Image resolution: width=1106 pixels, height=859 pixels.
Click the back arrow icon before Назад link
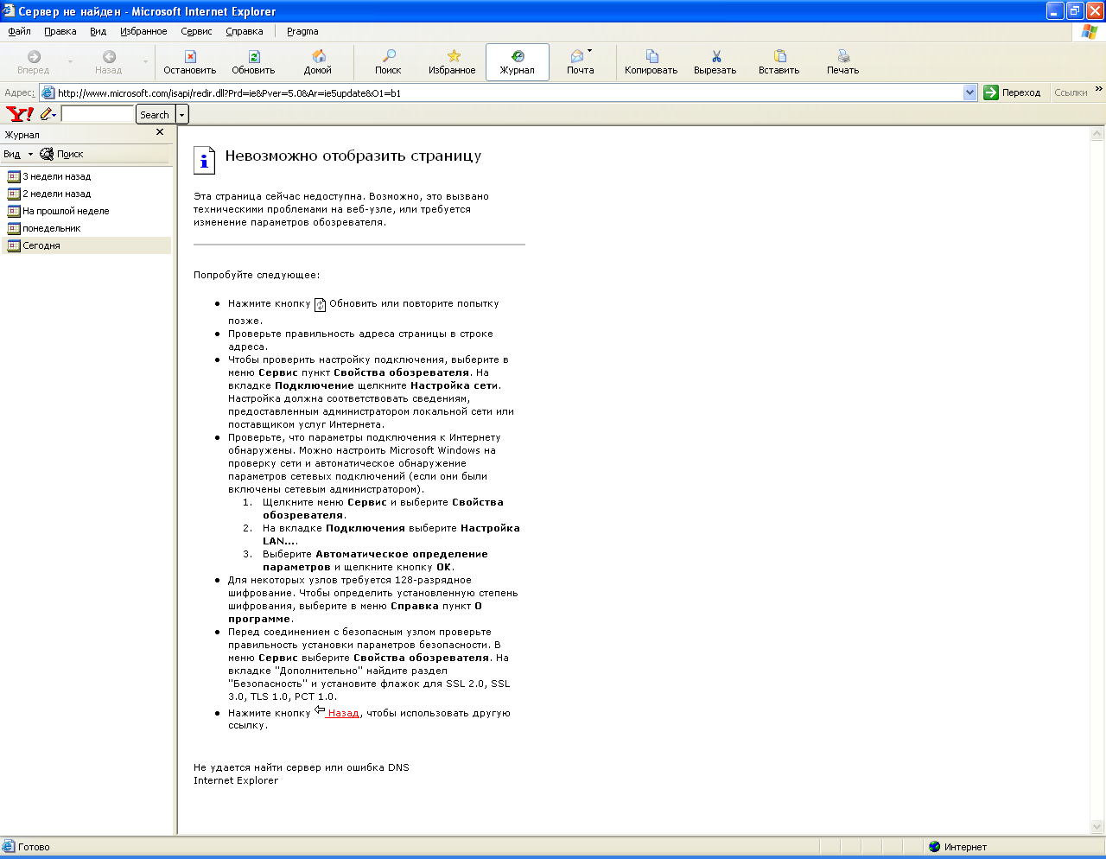pyautogui.click(x=320, y=710)
